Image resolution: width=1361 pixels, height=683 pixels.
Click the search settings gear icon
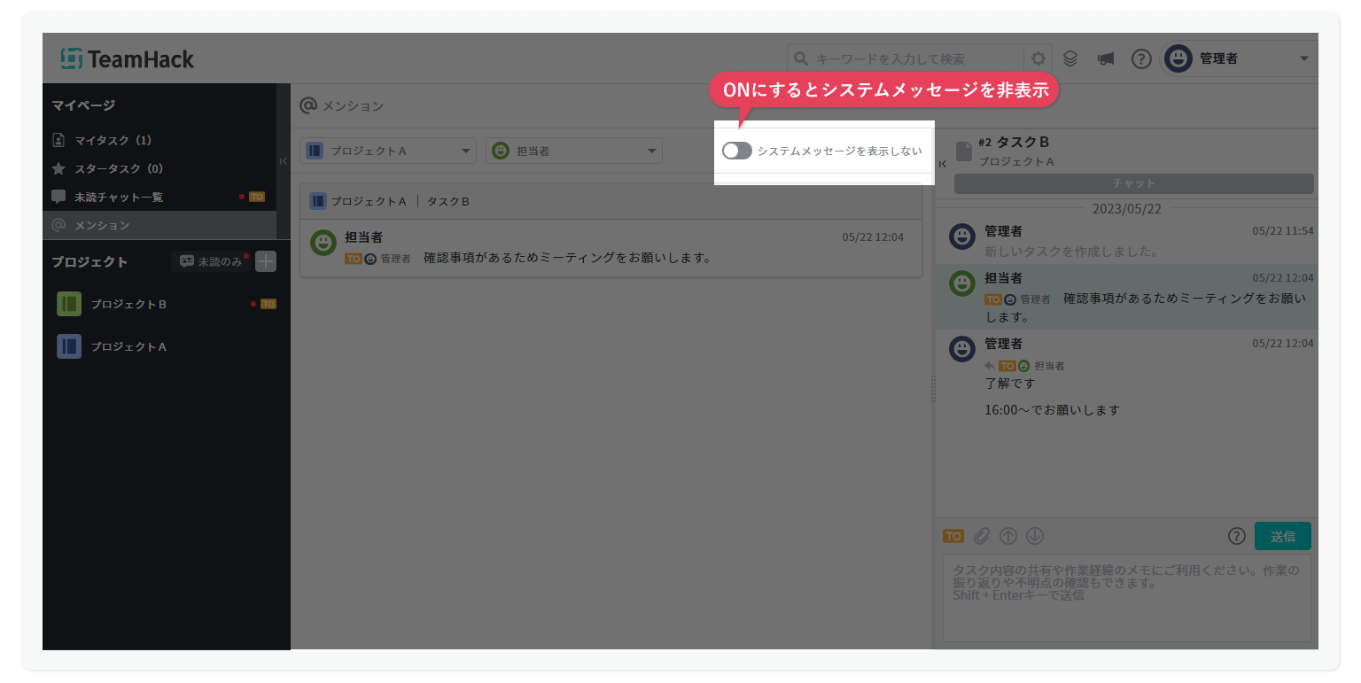click(x=1038, y=58)
